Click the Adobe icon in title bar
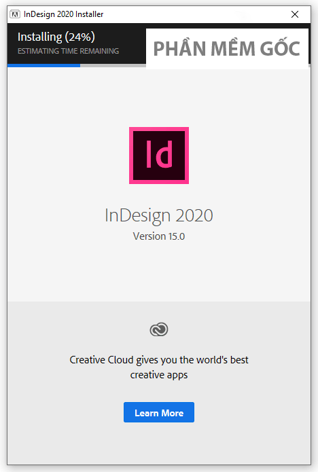This screenshot has width=318, height=472. pos(15,14)
